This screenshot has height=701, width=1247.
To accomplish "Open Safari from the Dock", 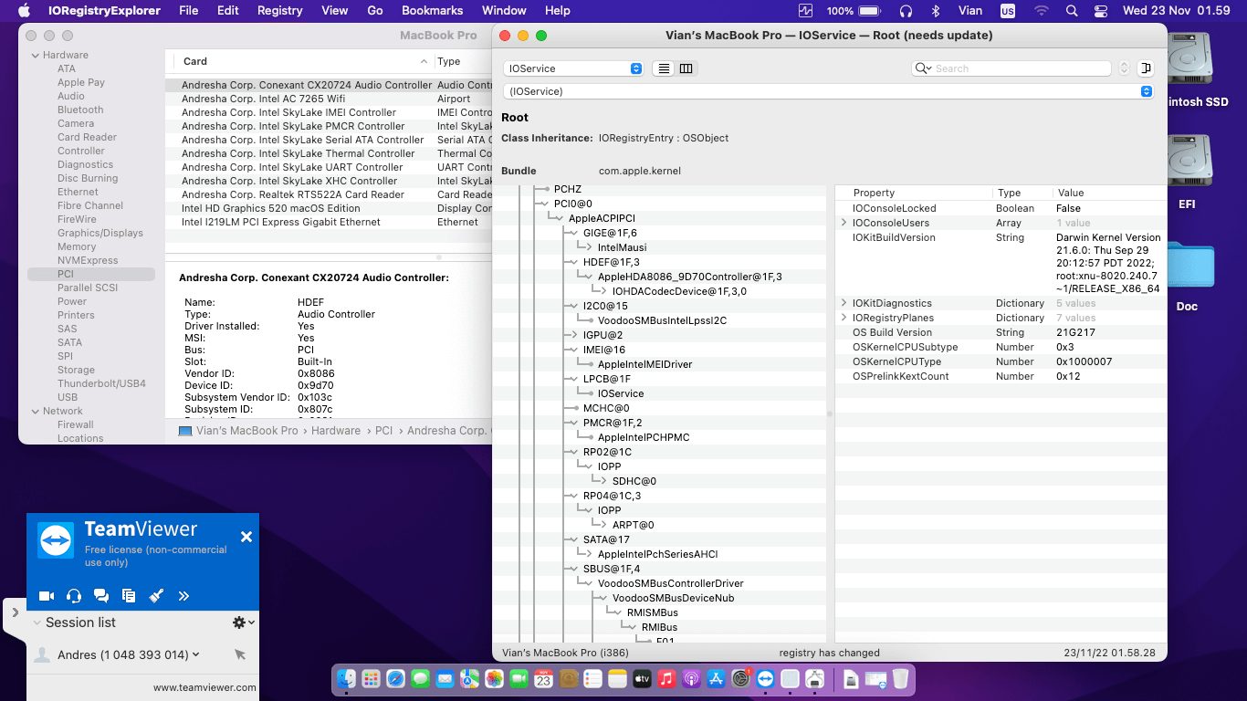I will 395,679.
